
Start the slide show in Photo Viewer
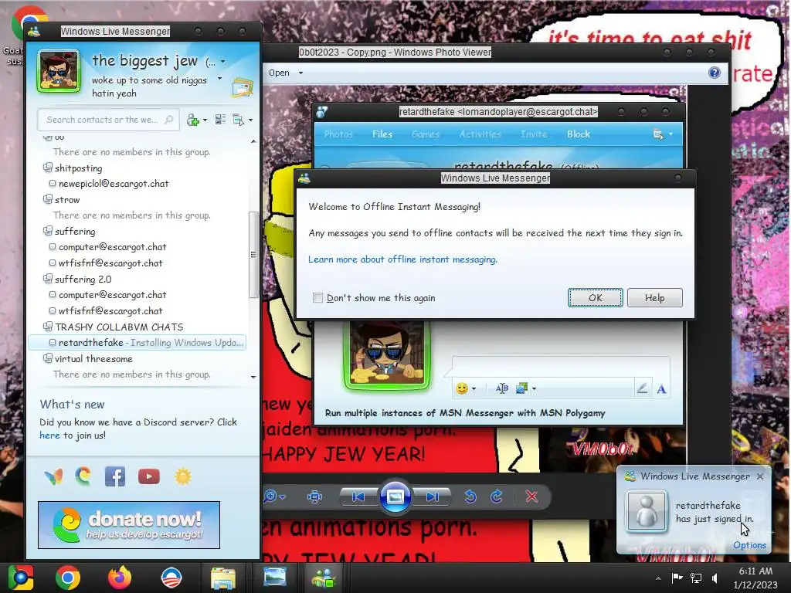(395, 497)
